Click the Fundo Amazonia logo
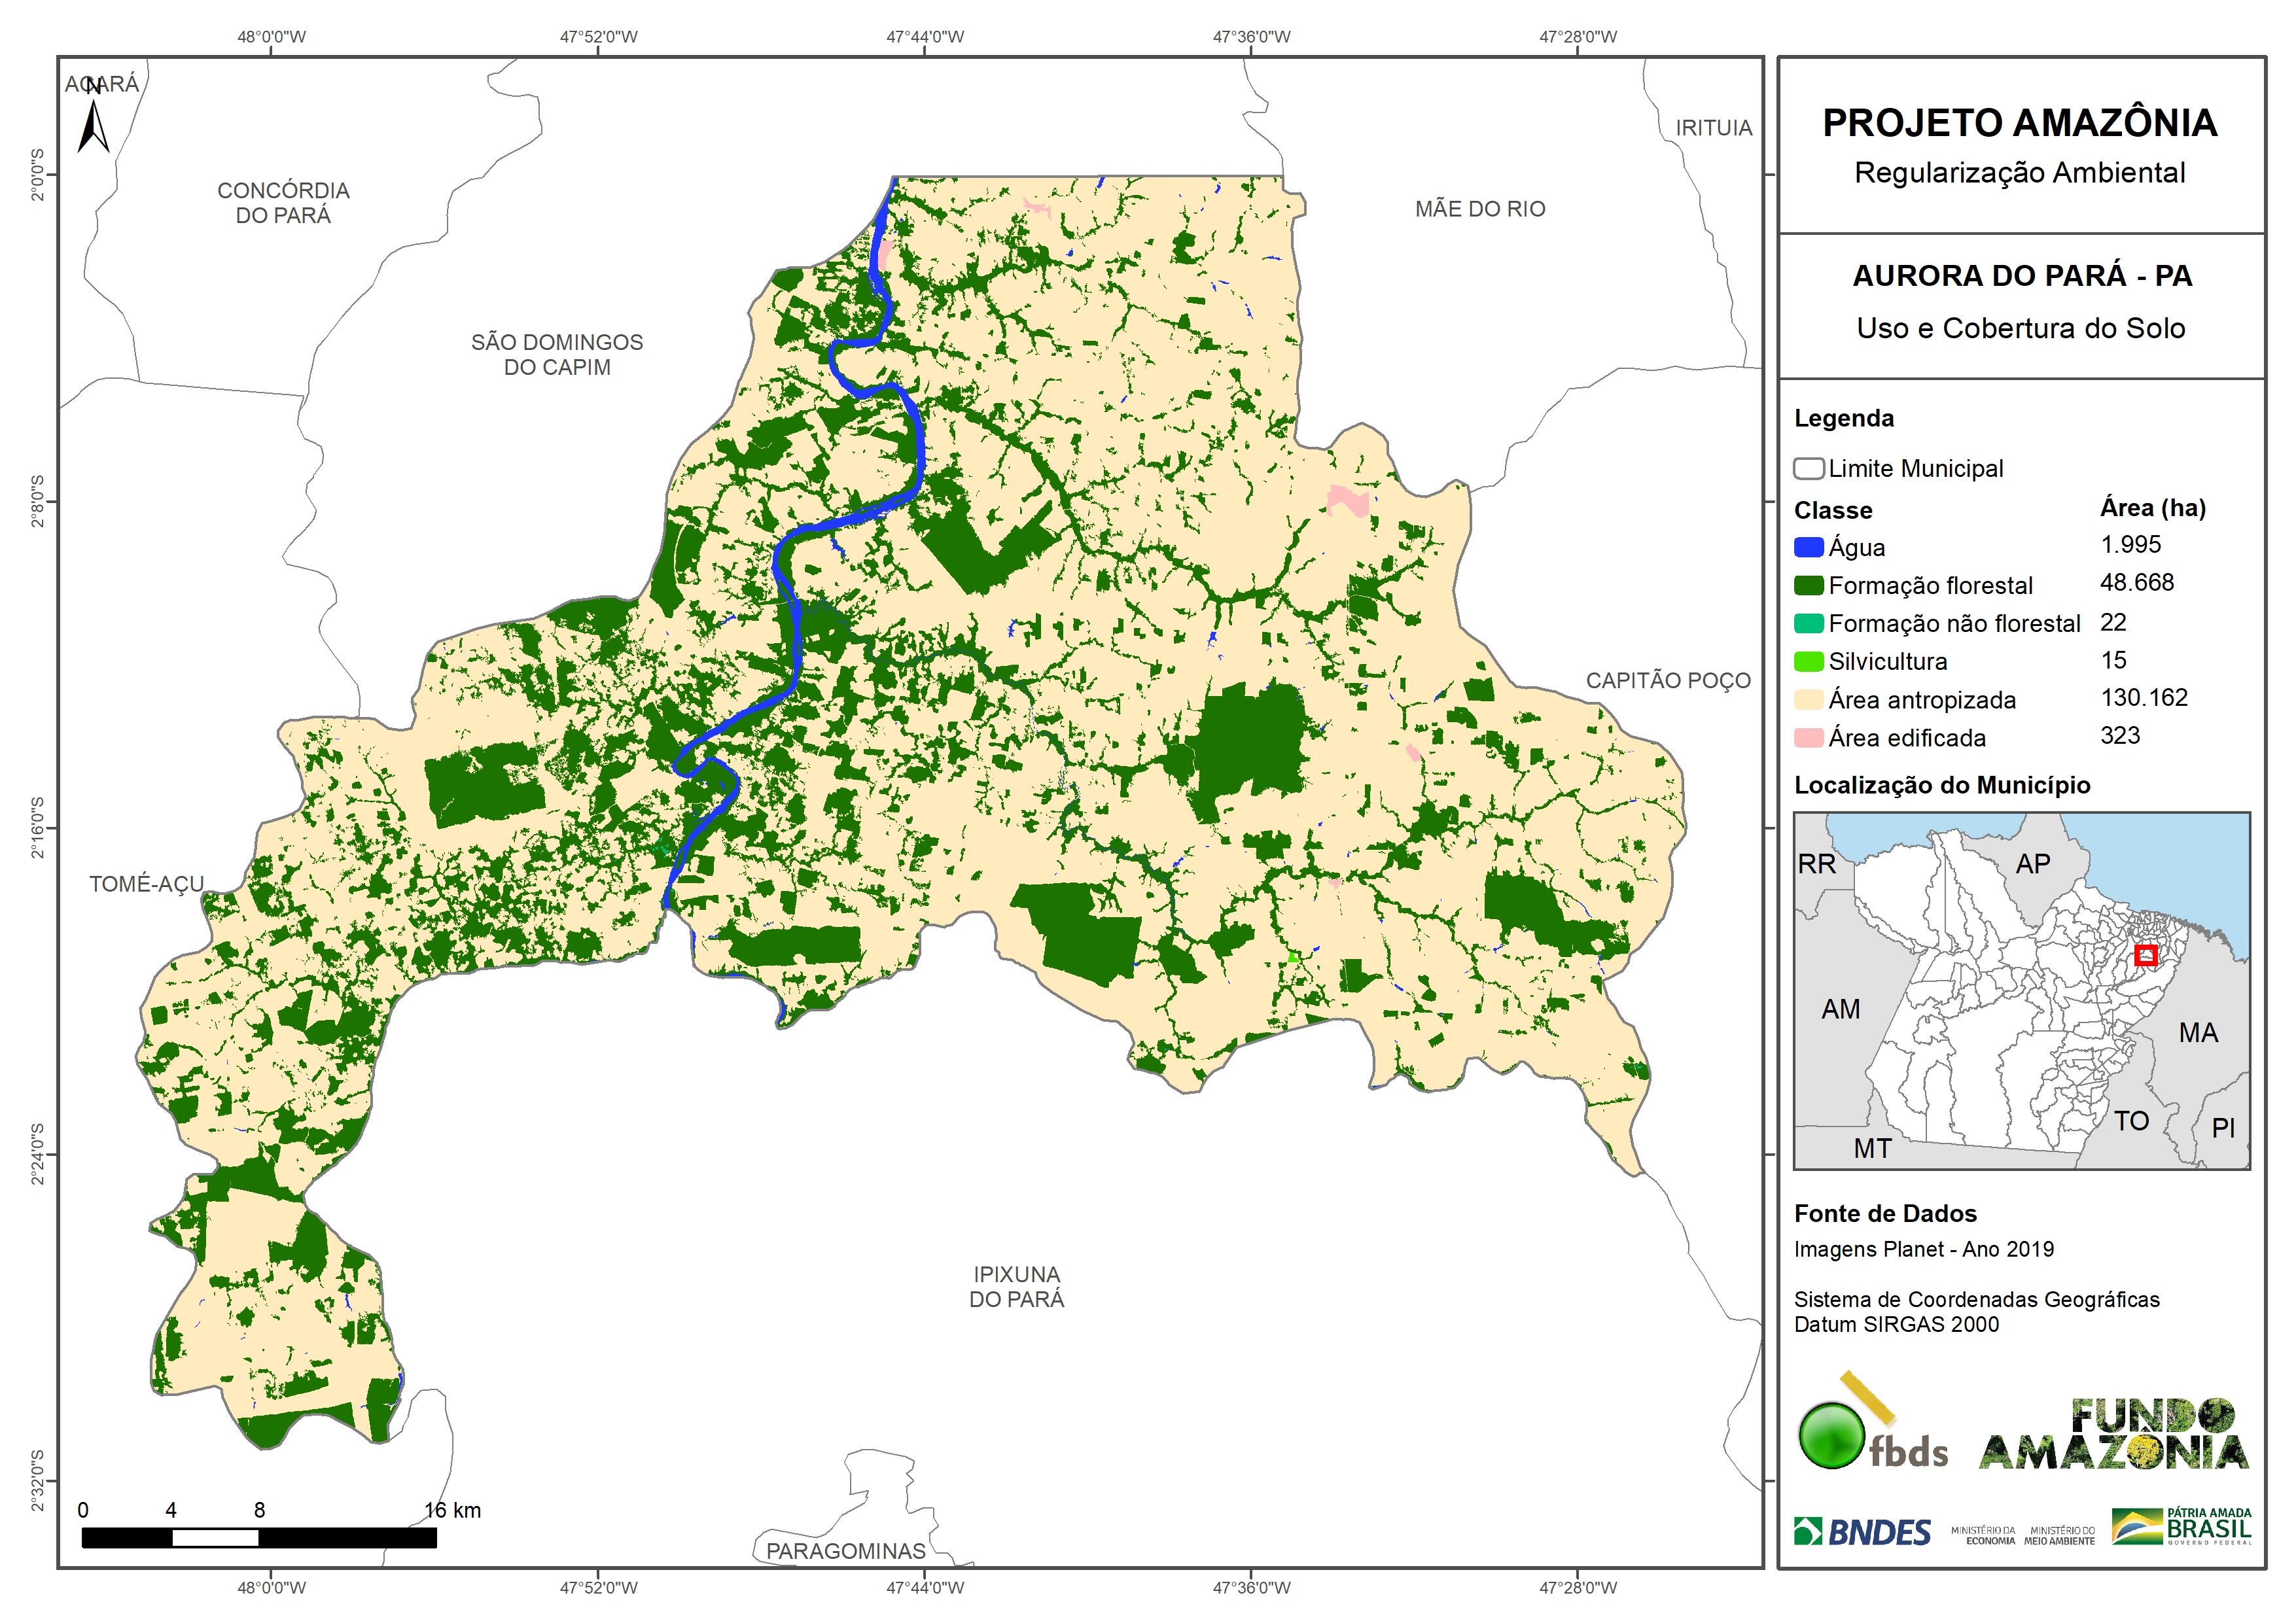The image size is (2296, 1623). (x=2113, y=1435)
